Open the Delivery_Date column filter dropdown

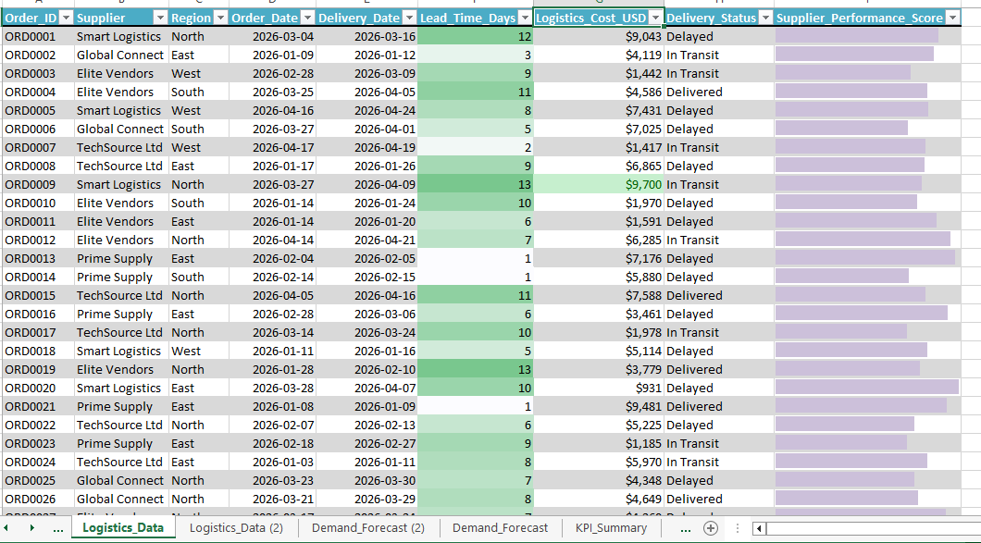click(x=409, y=18)
